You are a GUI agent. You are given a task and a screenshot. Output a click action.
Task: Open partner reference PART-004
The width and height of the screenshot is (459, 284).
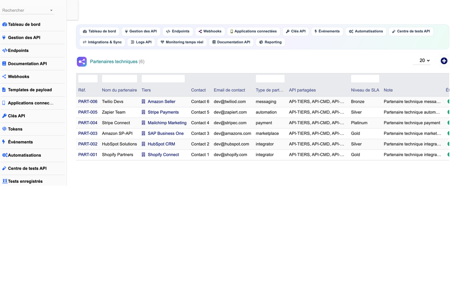(x=88, y=123)
